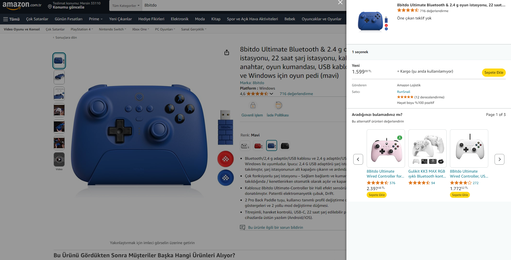Go to previous alternative products arrow
The image size is (511, 260).
pos(358,159)
